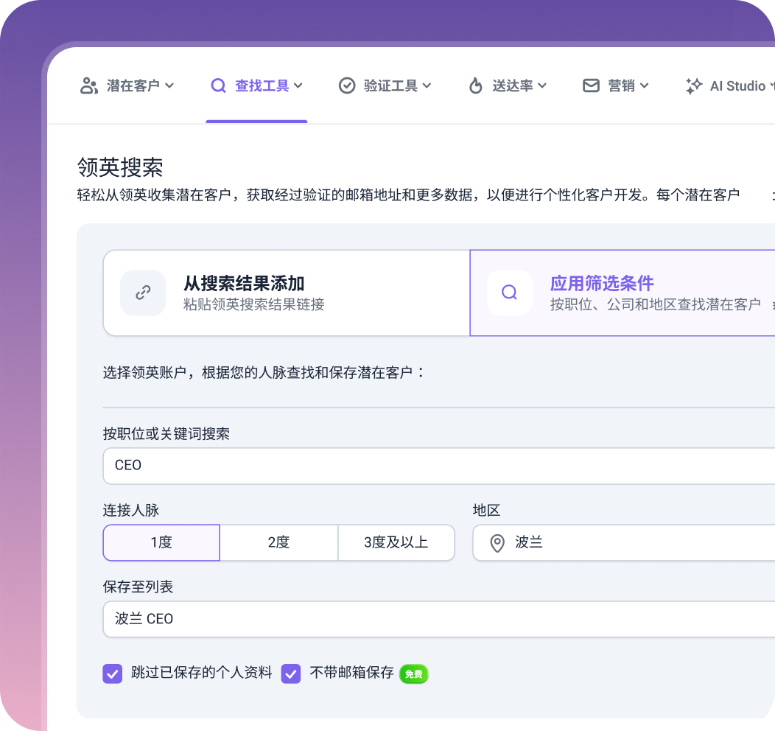This screenshot has height=731, width=775.
Task: Click the link icon beside 从搜索结果添加
Action: (143, 293)
